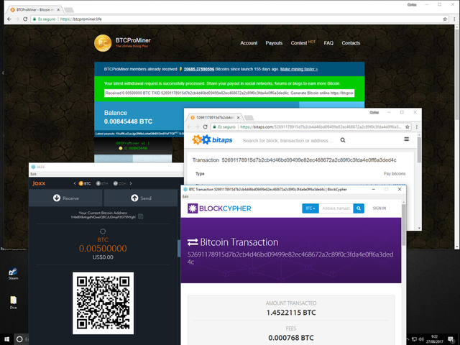Image resolution: width=460 pixels, height=345 pixels.
Task: Click the Send button in Jaxx
Action: point(141,198)
